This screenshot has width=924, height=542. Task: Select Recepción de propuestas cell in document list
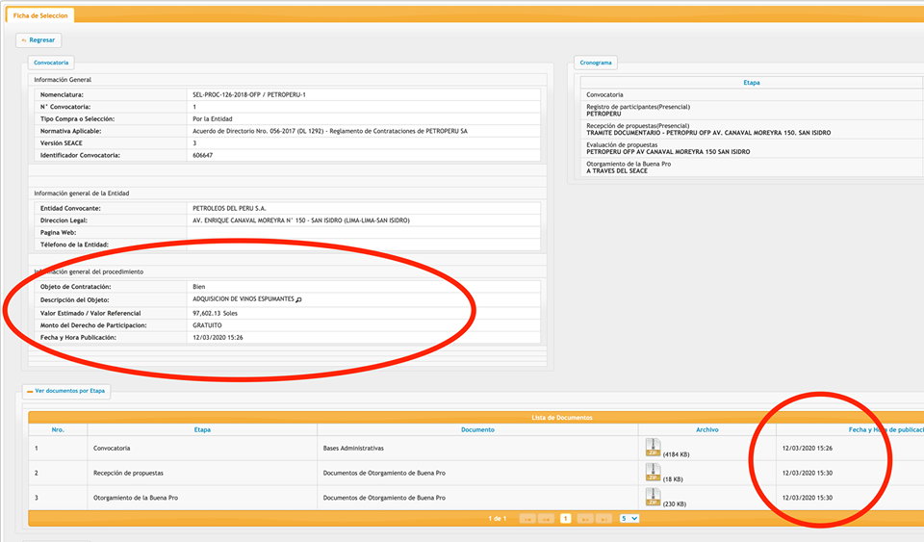pyautogui.click(x=202, y=473)
